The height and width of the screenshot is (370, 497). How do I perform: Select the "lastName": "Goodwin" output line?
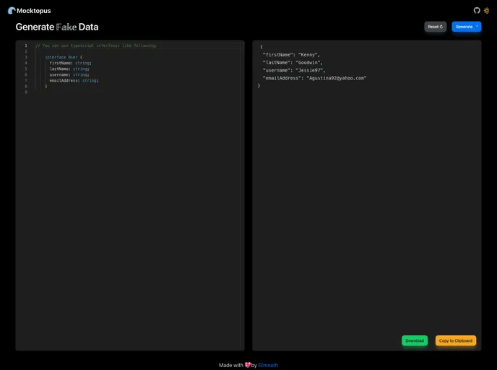pyautogui.click(x=293, y=62)
